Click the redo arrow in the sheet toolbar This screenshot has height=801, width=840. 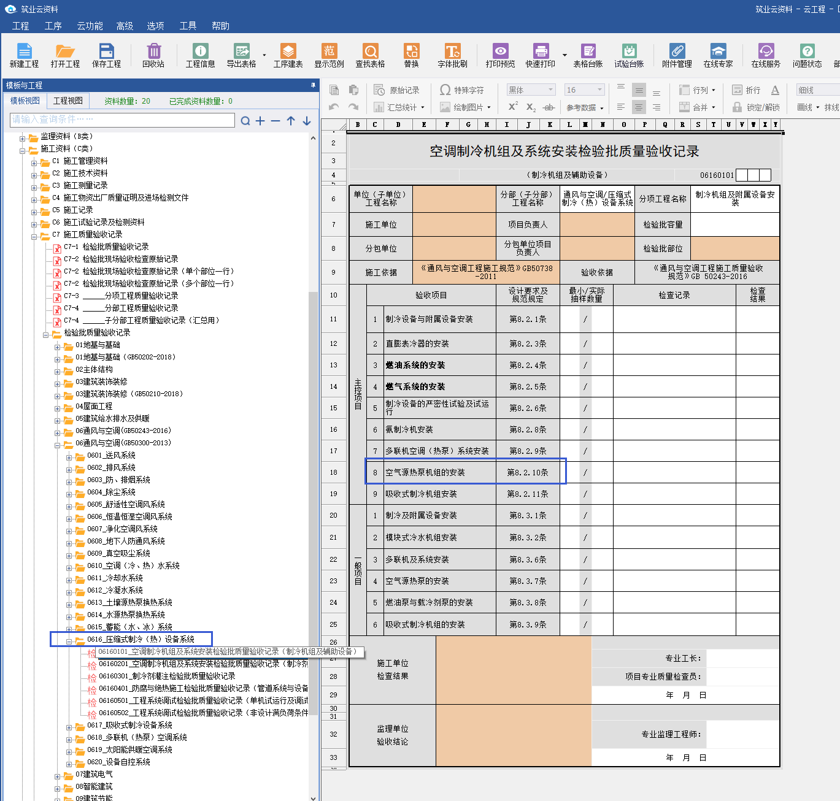(x=353, y=107)
